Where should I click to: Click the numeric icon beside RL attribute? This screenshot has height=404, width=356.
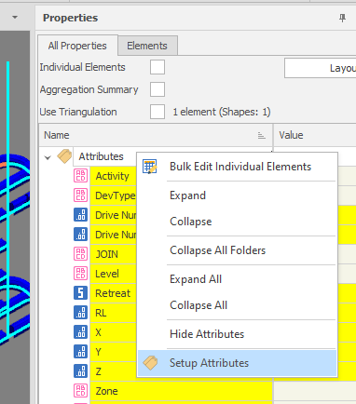pyautogui.click(x=80, y=313)
